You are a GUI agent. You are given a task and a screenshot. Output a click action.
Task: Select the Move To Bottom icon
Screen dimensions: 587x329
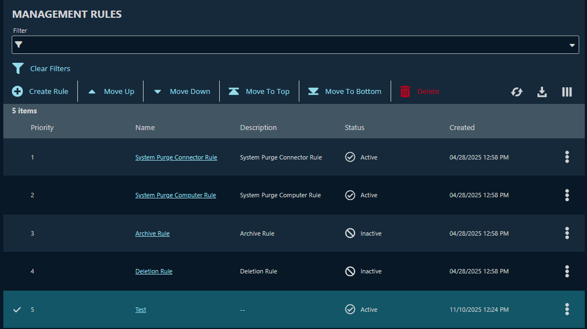313,91
